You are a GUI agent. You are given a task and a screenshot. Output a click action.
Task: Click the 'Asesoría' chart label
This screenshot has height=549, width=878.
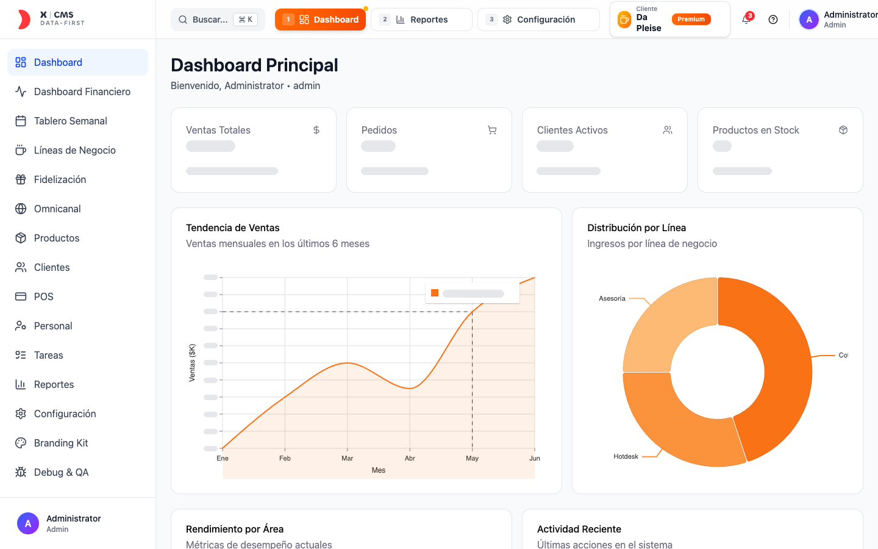[x=612, y=298]
